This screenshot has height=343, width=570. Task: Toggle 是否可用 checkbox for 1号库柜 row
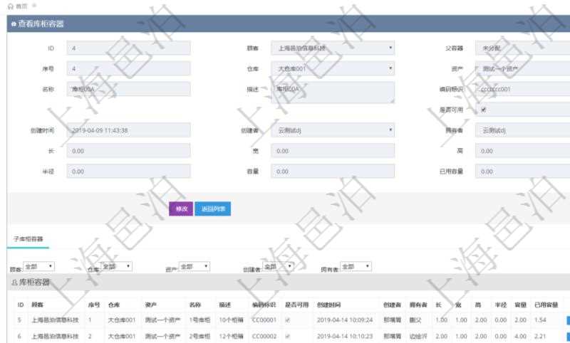[x=288, y=320]
